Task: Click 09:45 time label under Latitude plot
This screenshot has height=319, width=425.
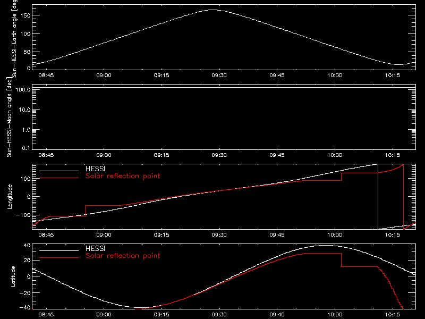Action: click(277, 314)
